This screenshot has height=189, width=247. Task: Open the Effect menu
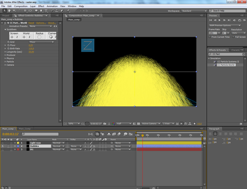click(x=41, y=6)
